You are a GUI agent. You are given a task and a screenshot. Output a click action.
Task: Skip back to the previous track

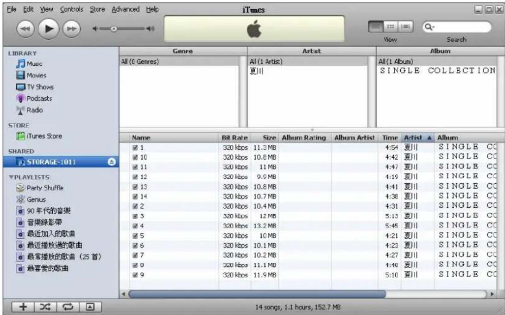pos(25,29)
